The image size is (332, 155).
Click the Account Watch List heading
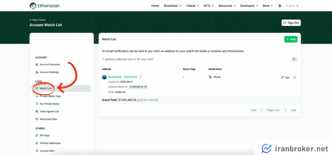46,25
